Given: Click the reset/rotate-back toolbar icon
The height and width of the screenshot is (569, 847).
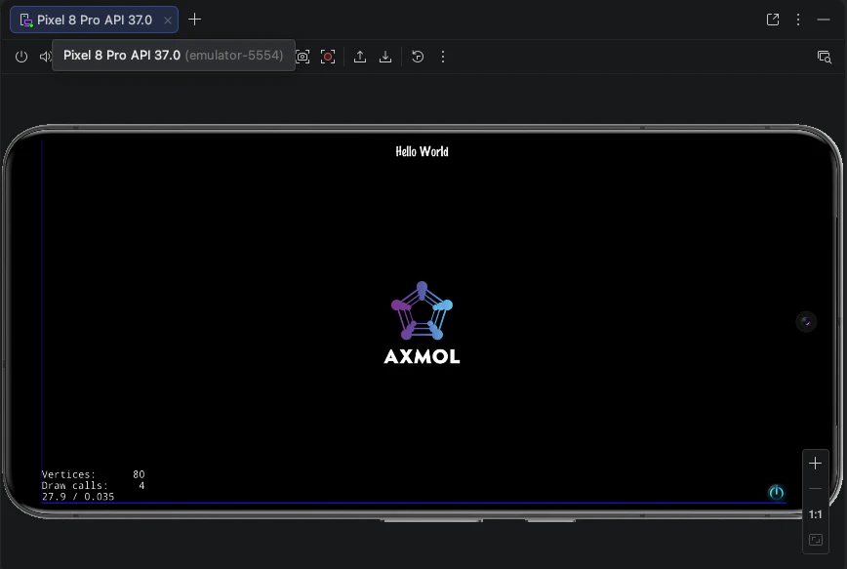Looking at the screenshot, I should (x=418, y=57).
